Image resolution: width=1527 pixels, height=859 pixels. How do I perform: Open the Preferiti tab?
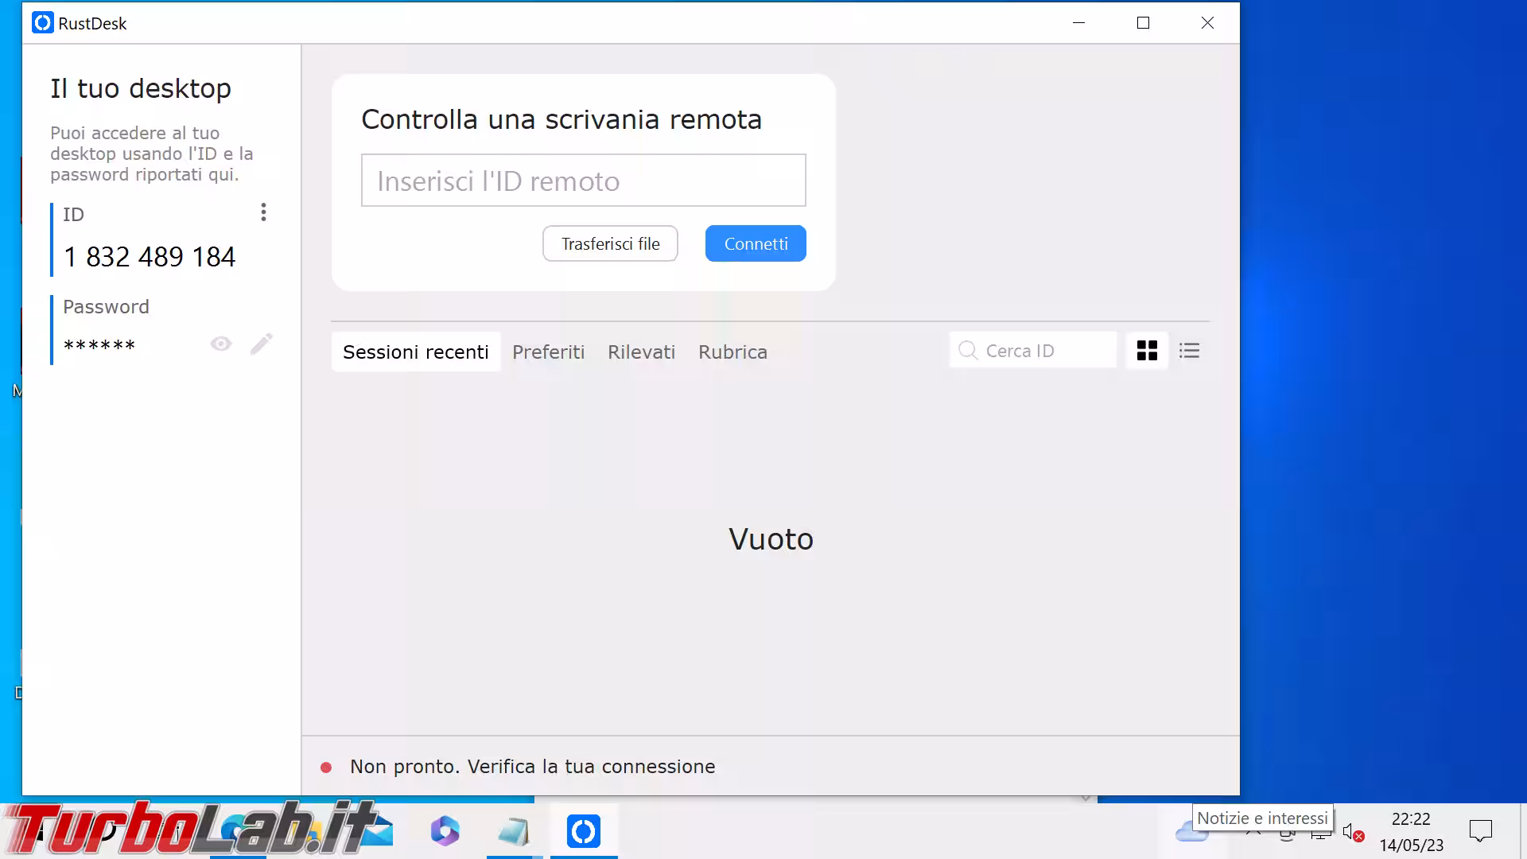[548, 352]
